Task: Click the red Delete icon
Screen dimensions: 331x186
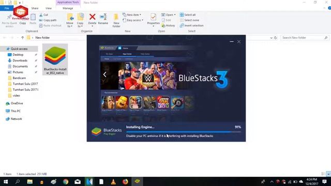Action: [x=92, y=17]
